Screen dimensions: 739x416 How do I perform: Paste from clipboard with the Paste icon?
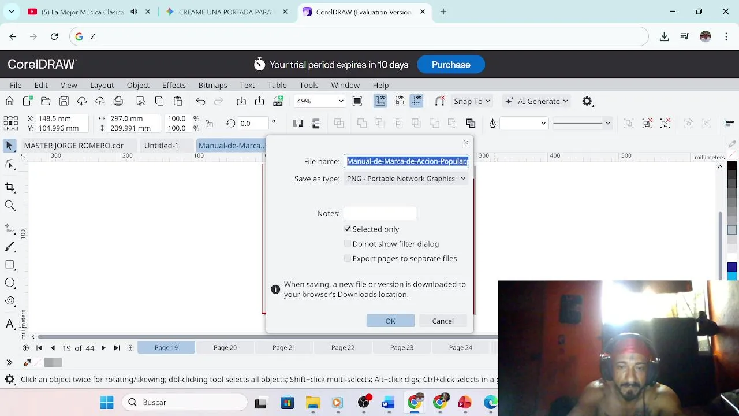178,101
